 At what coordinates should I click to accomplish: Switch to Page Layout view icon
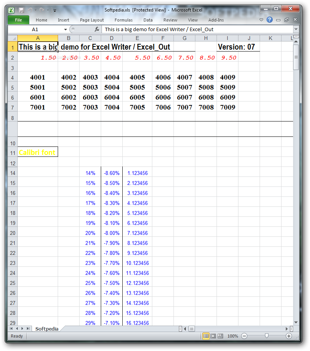[x=213, y=336]
